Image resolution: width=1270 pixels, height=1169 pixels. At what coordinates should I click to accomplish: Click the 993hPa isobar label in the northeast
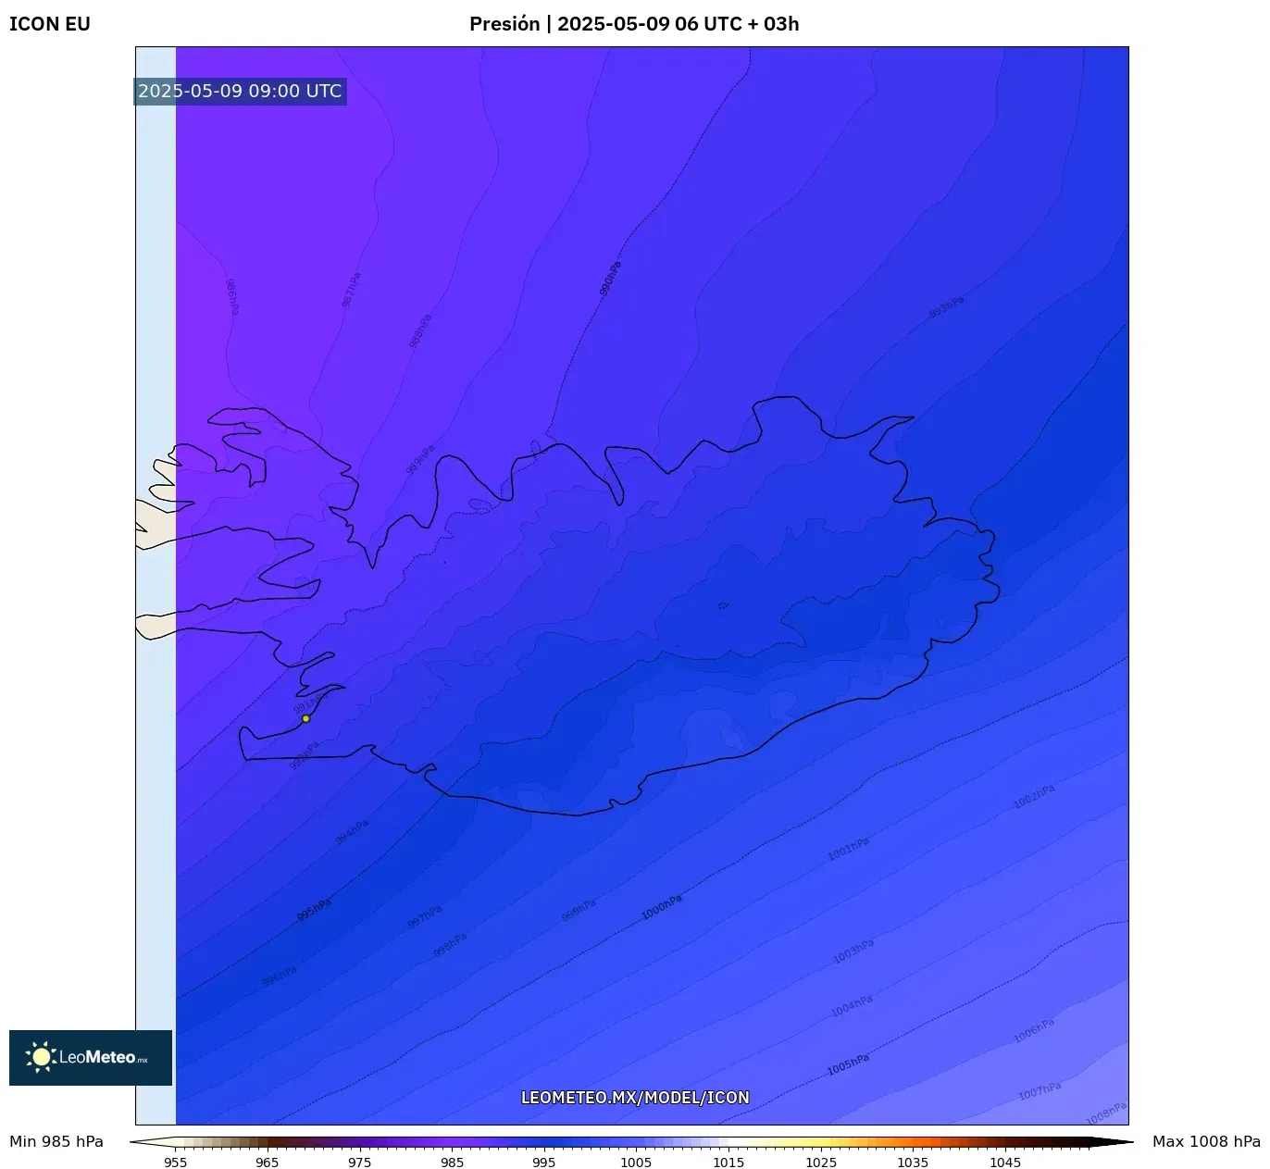point(946,307)
